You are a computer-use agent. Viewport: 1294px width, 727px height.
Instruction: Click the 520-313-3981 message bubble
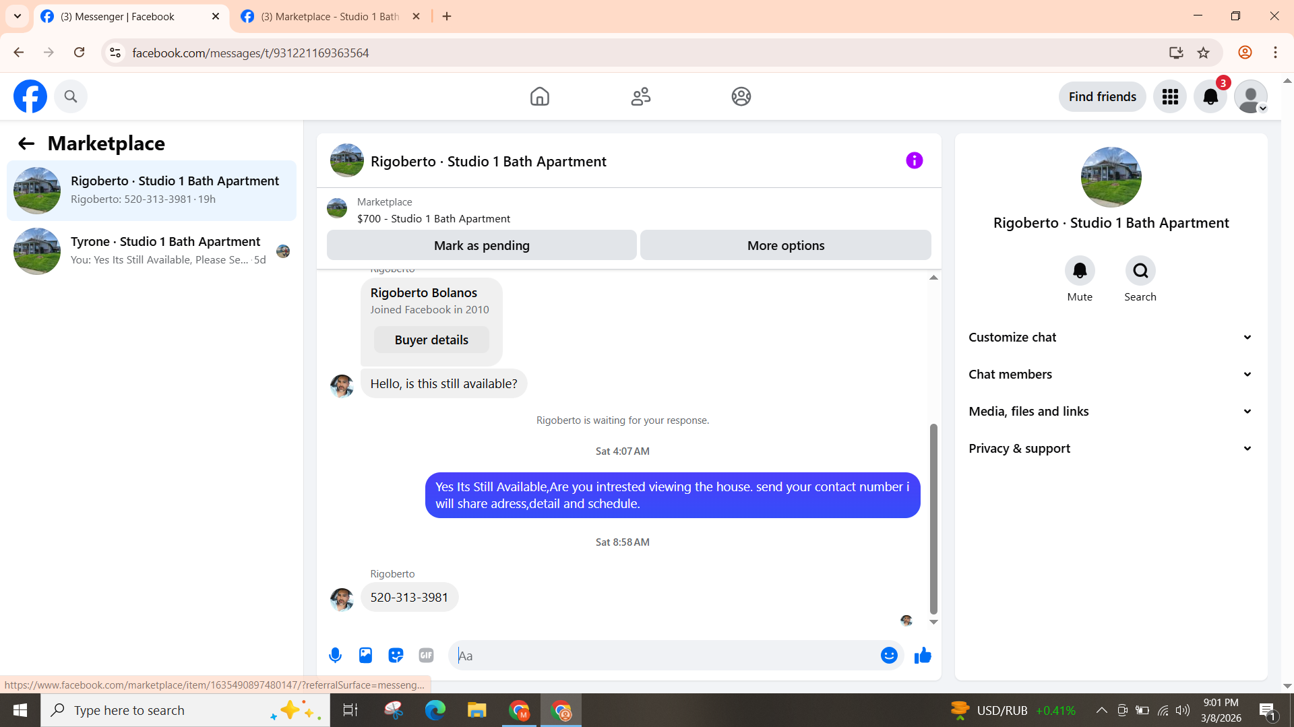(x=409, y=598)
